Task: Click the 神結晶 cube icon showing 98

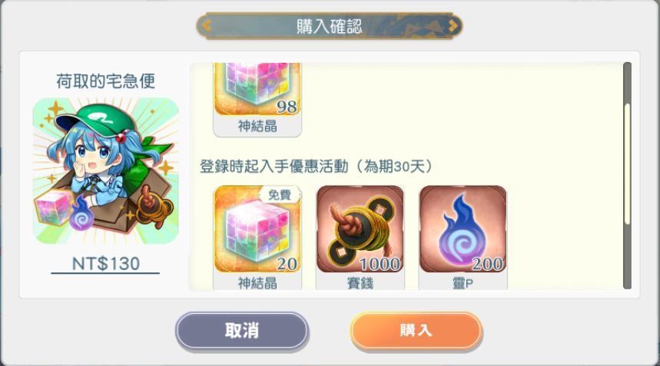Action: click(257, 89)
